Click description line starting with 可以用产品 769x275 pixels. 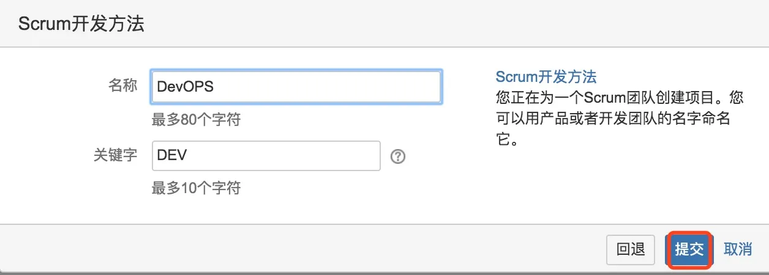pos(612,119)
